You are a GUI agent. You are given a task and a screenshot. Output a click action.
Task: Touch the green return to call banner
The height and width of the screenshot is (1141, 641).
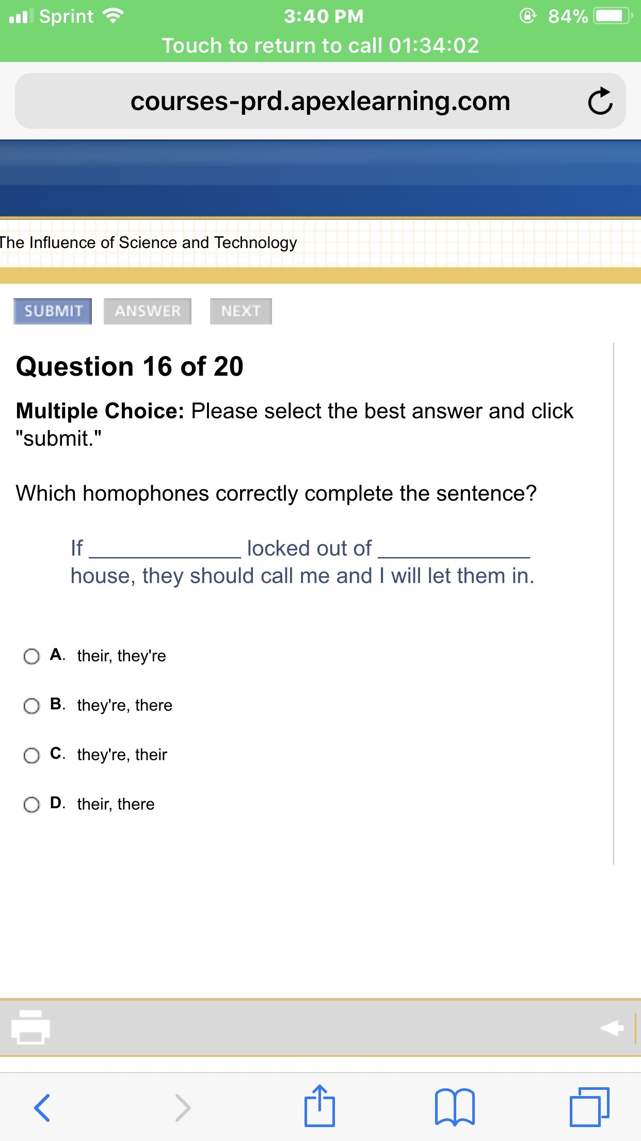point(320,45)
